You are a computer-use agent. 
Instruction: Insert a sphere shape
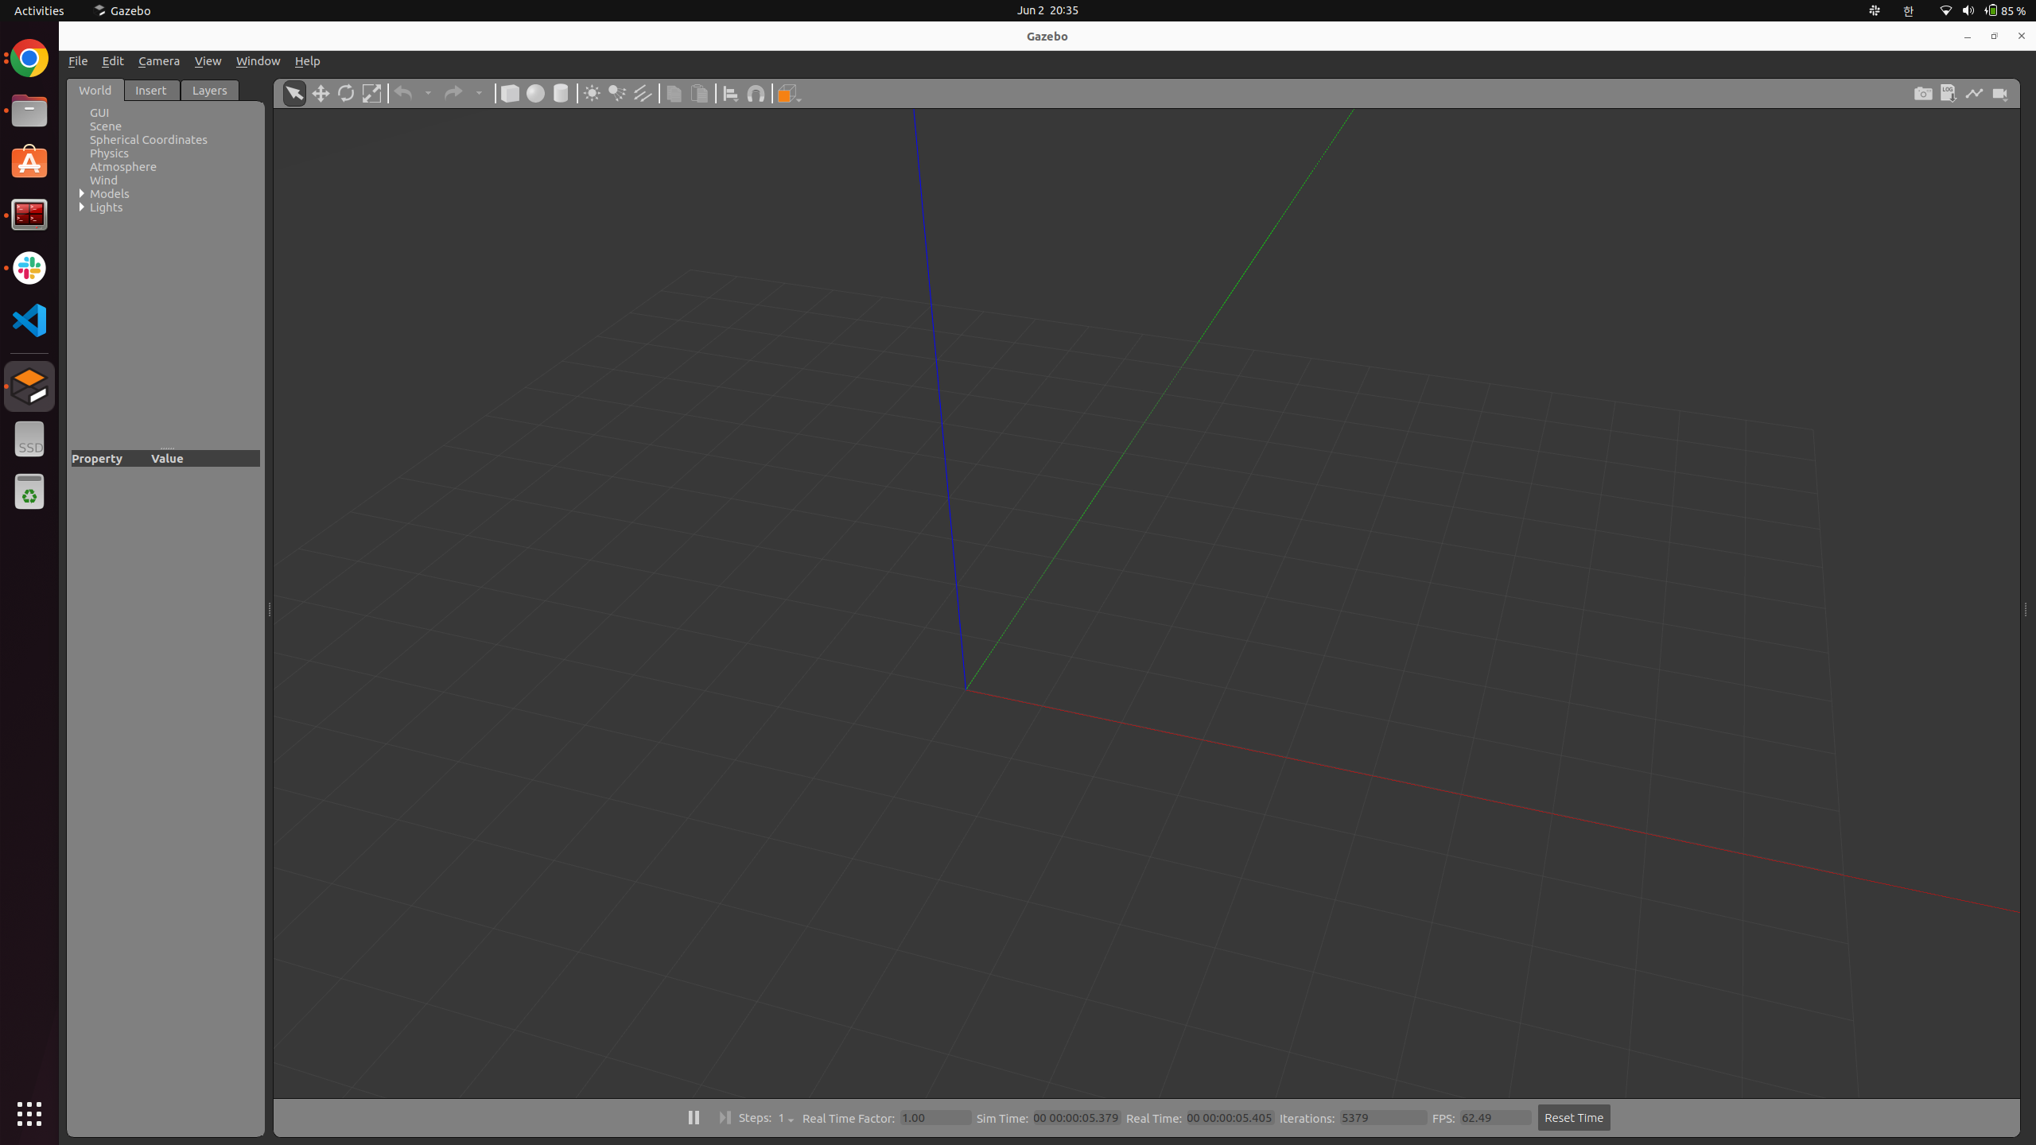point(535,94)
